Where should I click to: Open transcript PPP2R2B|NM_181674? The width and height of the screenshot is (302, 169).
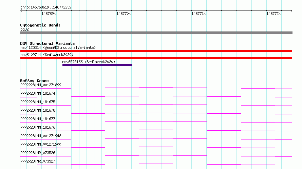pos(38,93)
